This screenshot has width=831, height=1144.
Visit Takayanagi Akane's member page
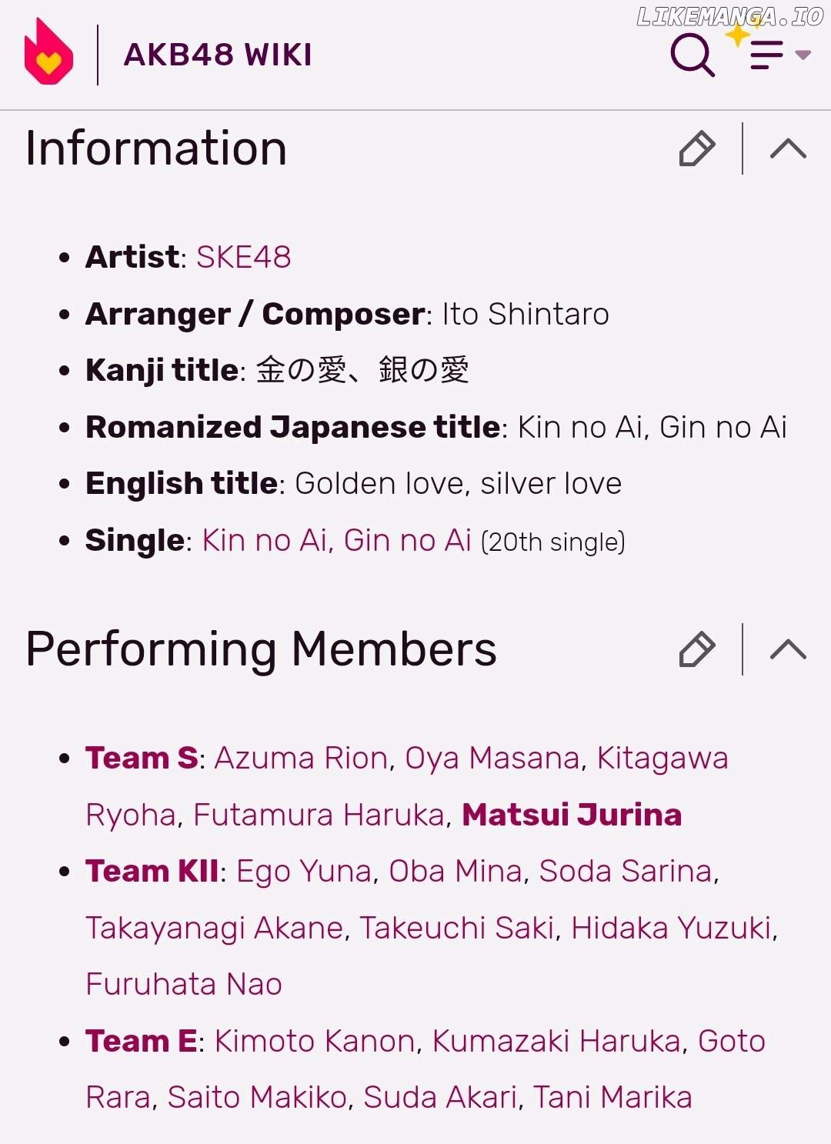(x=214, y=928)
